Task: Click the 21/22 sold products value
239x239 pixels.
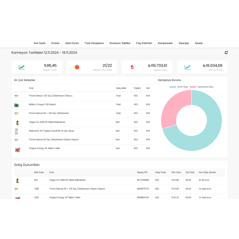Action: [107, 66]
